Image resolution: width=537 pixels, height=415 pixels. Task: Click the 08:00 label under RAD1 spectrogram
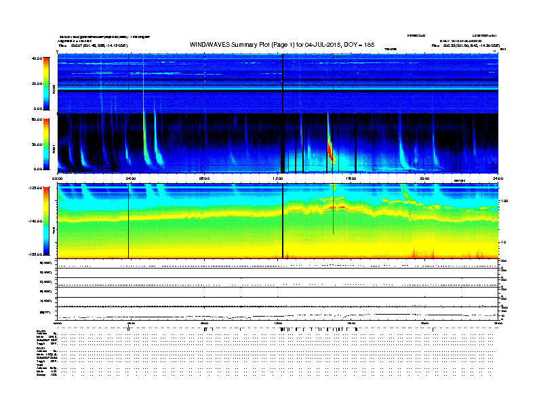205,178
